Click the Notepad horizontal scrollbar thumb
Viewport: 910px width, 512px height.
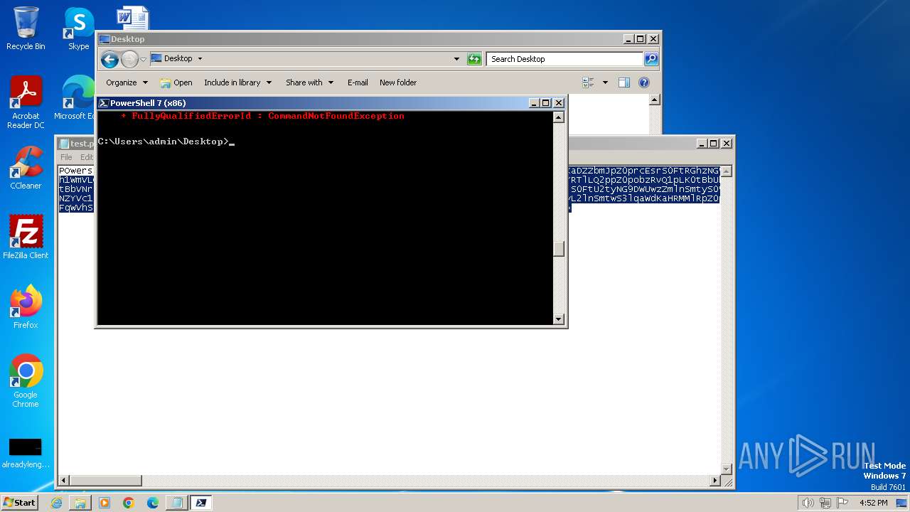(x=106, y=481)
